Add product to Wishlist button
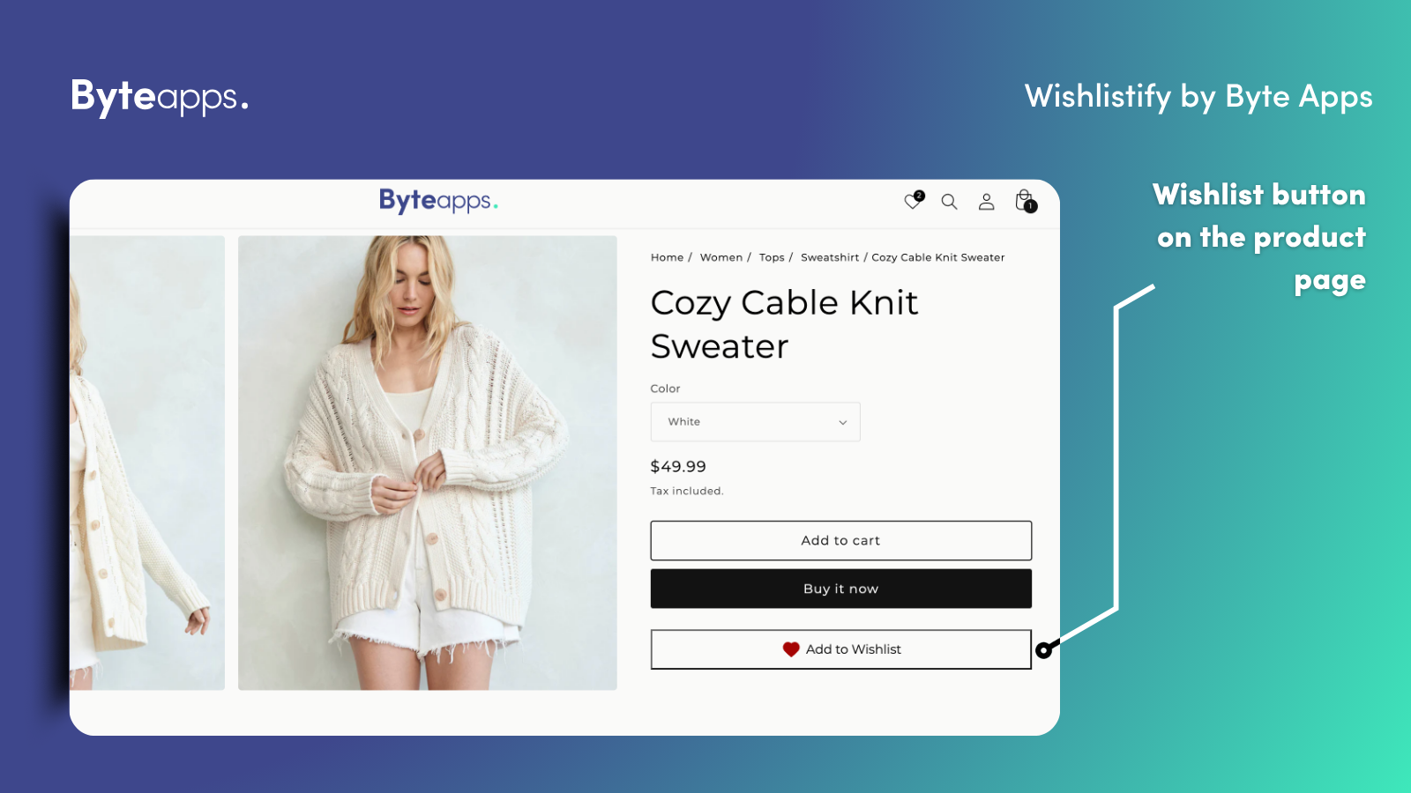This screenshot has height=793, width=1411. tap(840, 649)
